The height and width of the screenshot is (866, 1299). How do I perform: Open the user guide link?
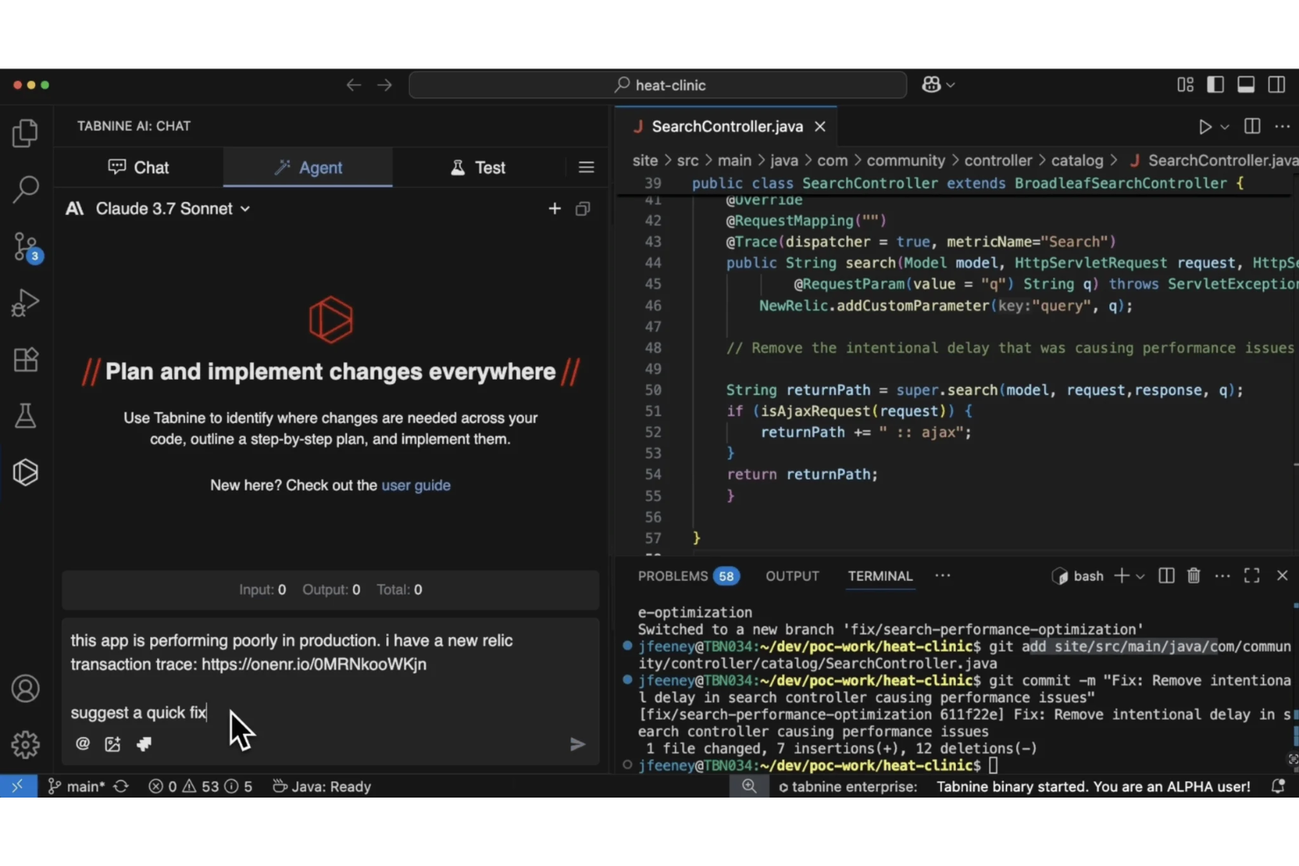coord(416,485)
